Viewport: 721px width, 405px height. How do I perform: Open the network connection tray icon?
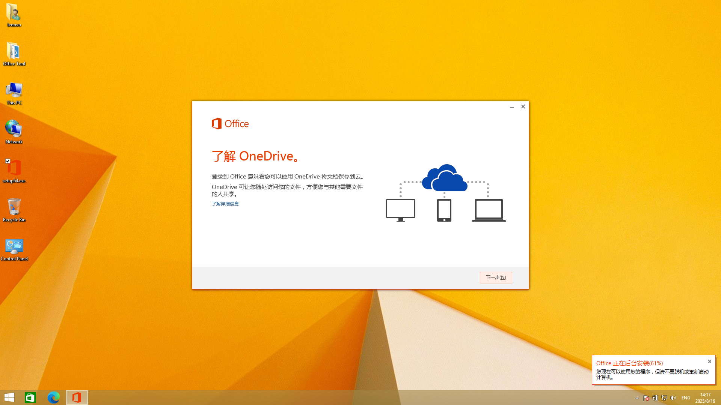(664, 398)
